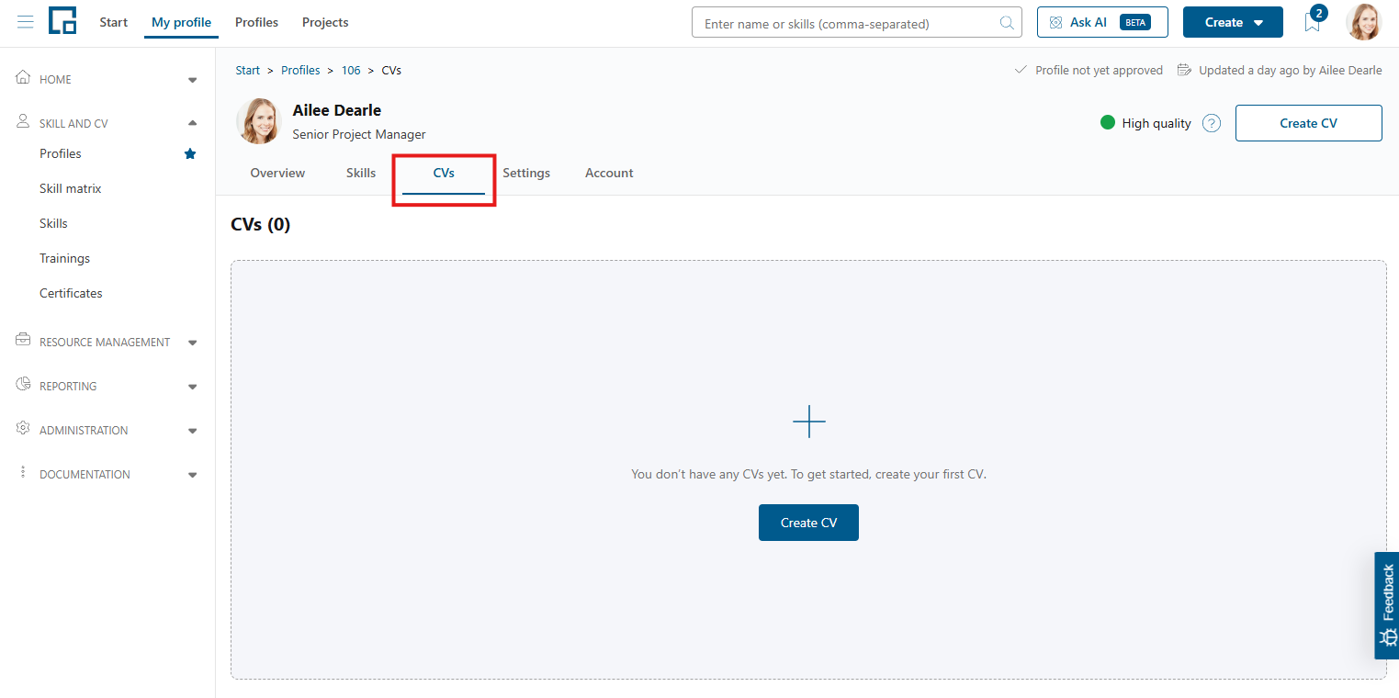
Task: Open Projects in top navigation
Action: coord(325,22)
